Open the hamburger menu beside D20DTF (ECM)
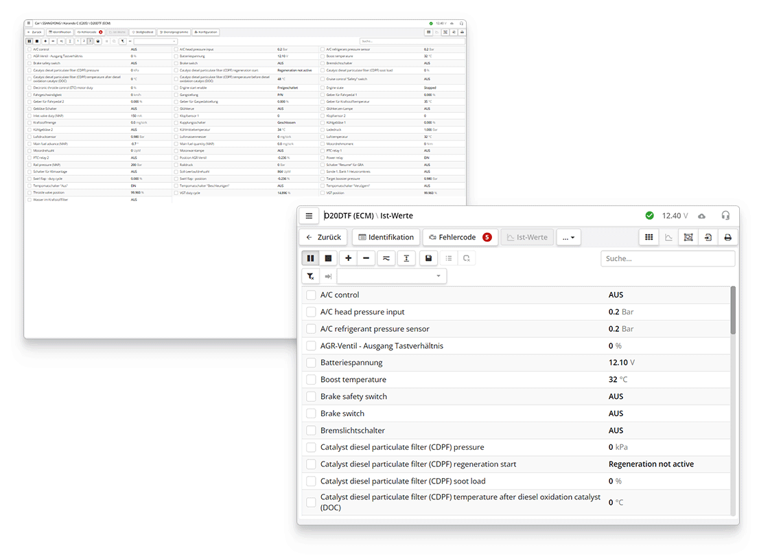The image size is (770, 557). (309, 216)
